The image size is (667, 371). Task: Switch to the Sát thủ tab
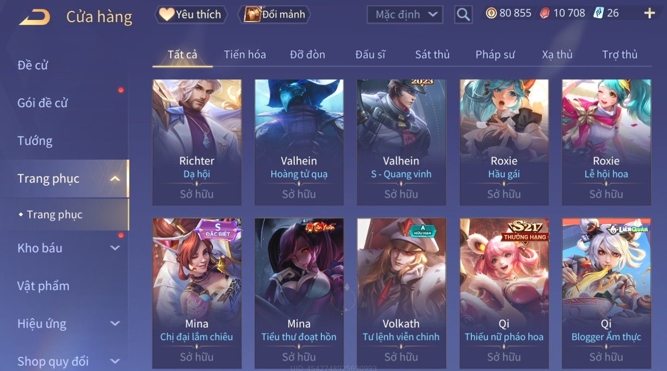(432, 54)
